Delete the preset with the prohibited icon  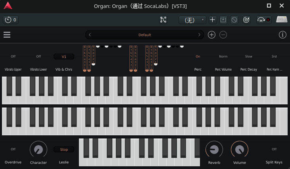pyautogui.click(x=234, y=20)
